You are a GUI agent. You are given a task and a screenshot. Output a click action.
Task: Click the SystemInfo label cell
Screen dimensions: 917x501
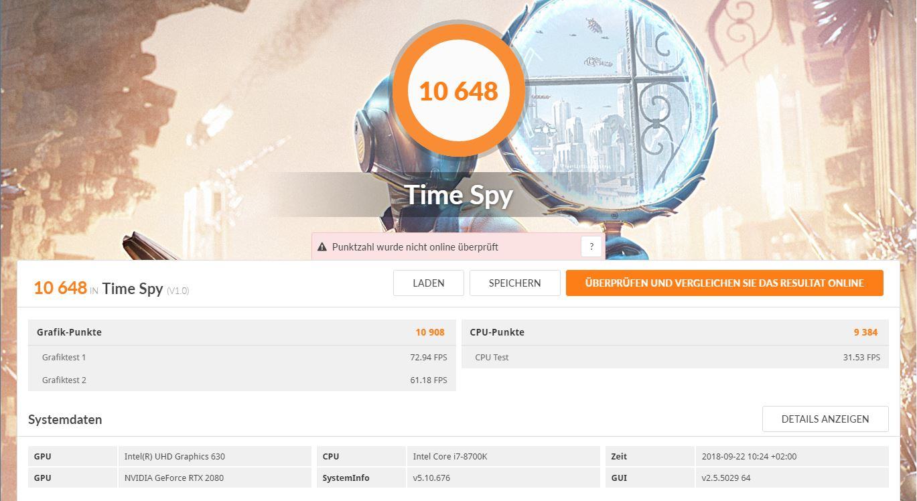tap(361, 478)
